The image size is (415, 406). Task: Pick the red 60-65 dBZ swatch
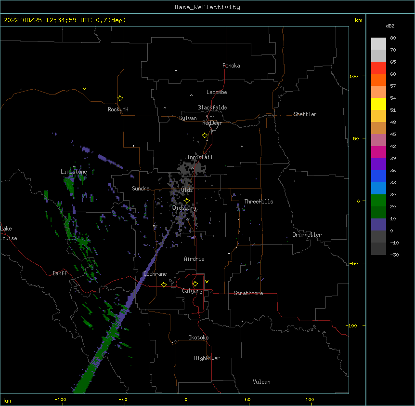click(x=378, y=68)
